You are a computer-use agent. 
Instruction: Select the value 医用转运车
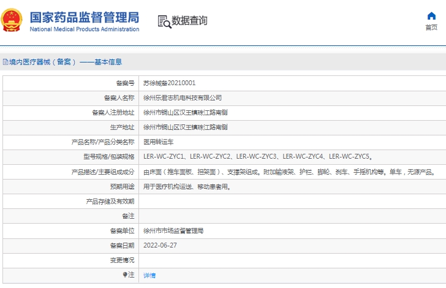(x=159, y=142)
